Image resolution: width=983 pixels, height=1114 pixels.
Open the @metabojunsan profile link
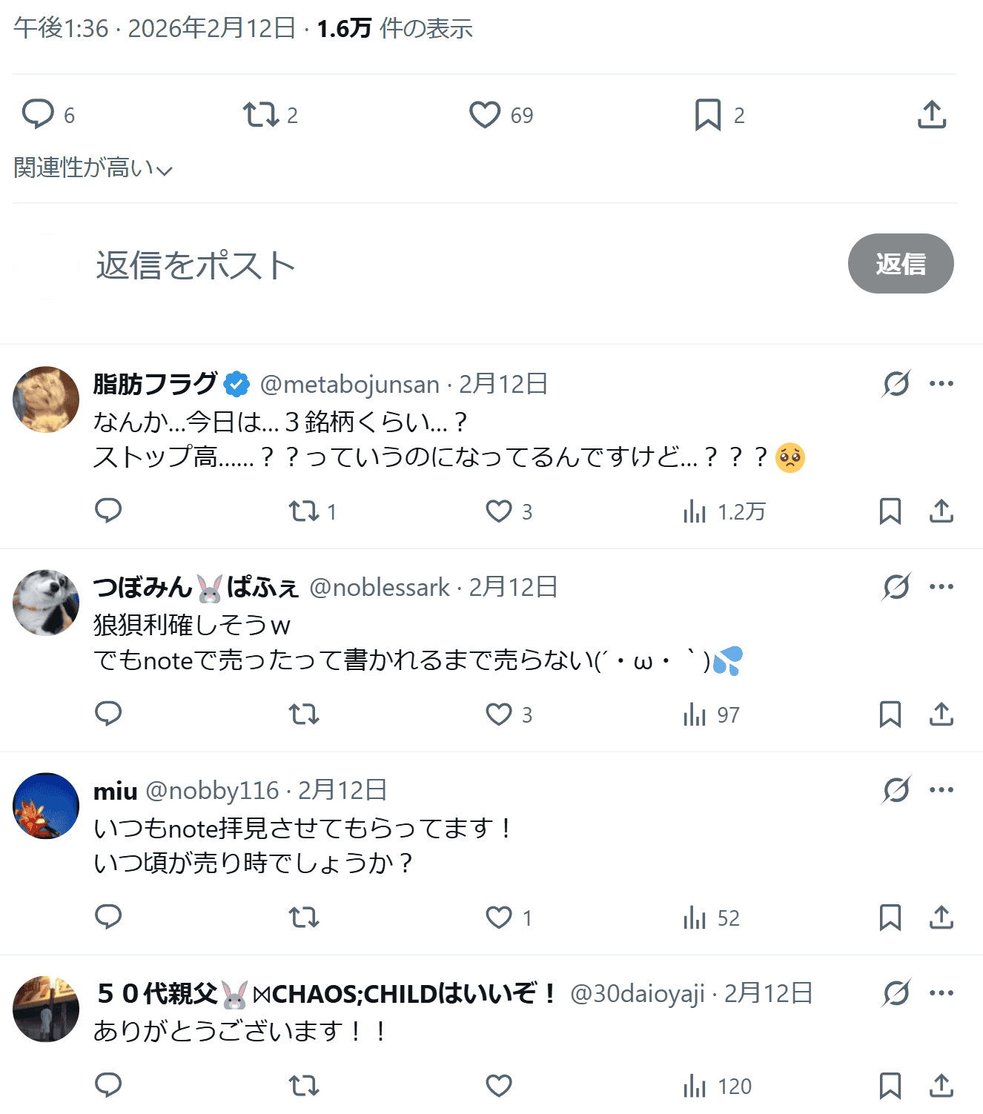349,385
